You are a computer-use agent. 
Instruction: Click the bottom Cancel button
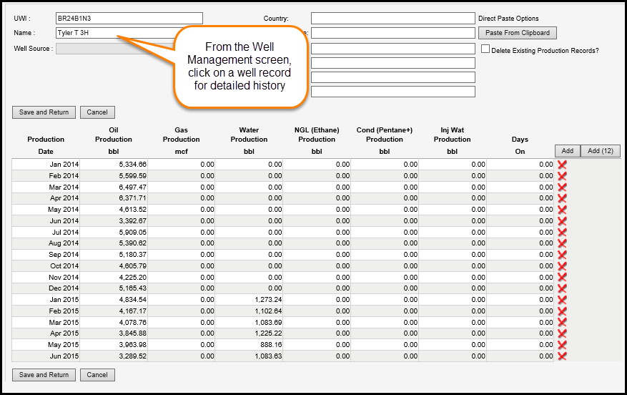tap(97, 375)
